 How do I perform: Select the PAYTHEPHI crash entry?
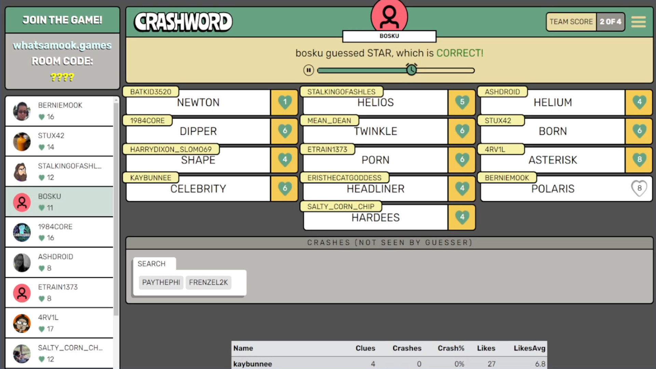coord(161,282)
